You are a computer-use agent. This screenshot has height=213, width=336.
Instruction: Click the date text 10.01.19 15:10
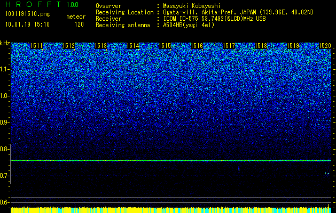[x=27, y=24]
